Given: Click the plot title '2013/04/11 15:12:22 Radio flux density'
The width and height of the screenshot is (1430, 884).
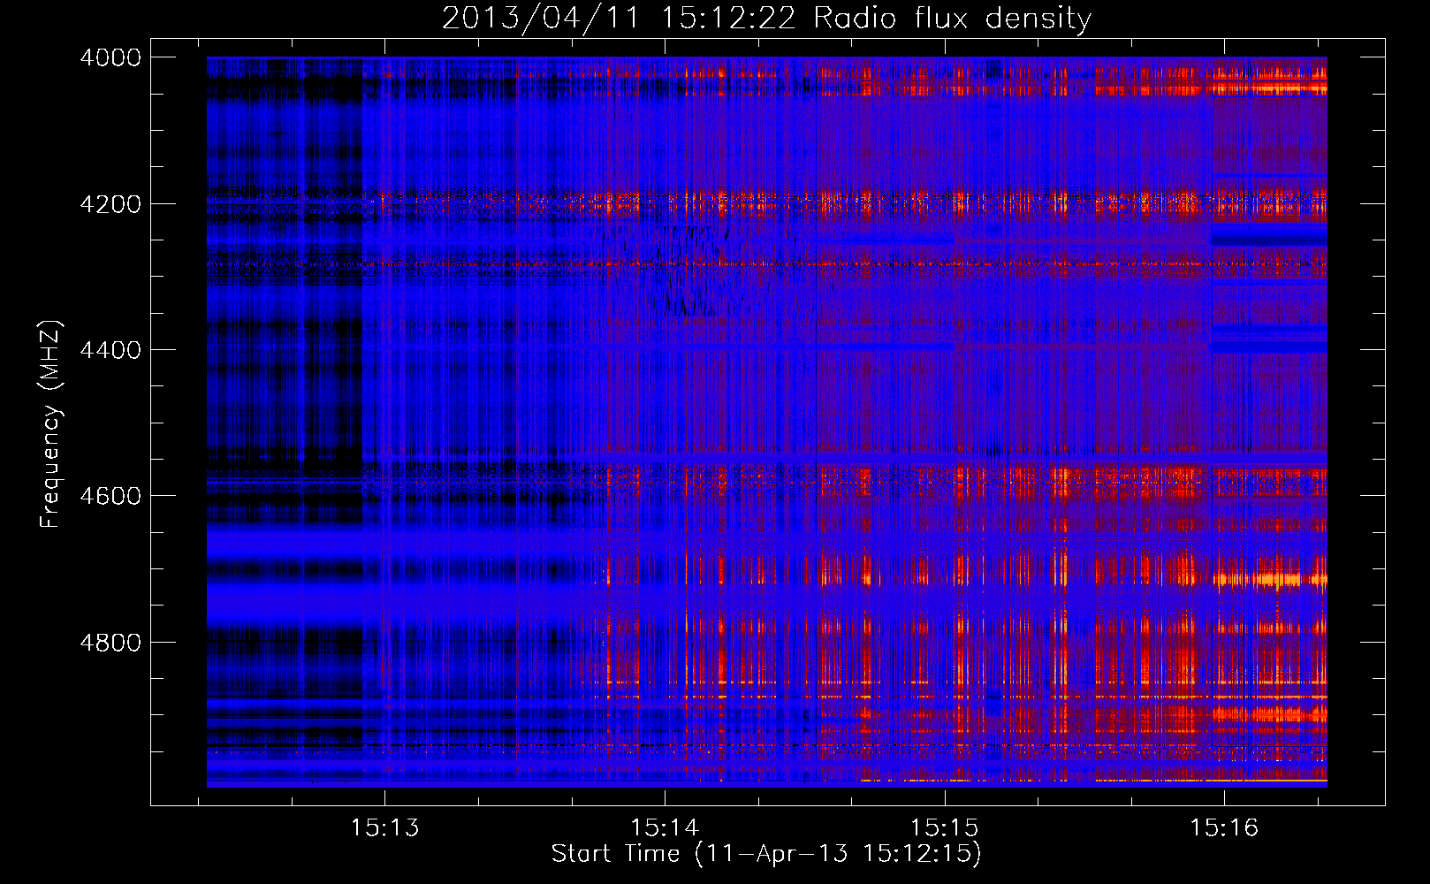Looking at the screenshot, I should click(x=766, y=18).
